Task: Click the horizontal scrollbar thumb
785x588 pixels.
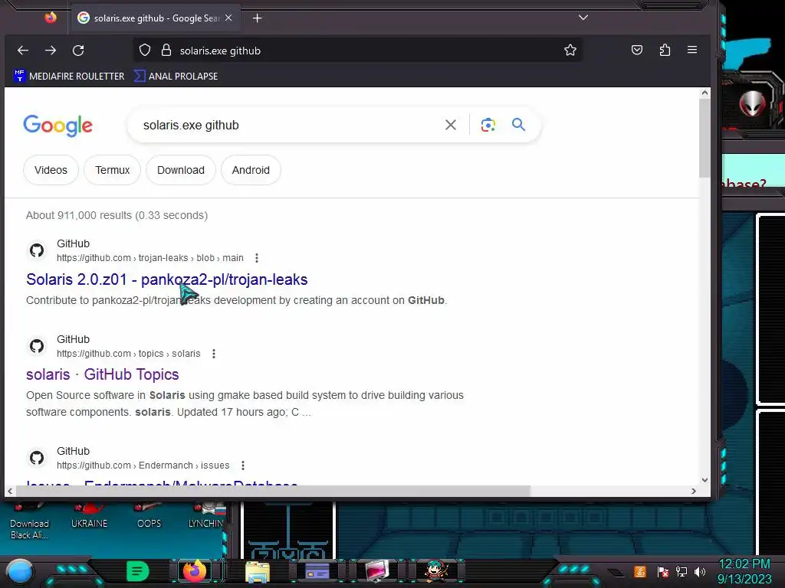Action: pos(273,491)
